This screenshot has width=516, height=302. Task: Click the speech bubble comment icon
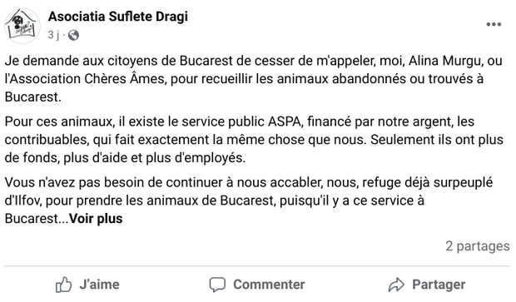click(x=217, y=285)
